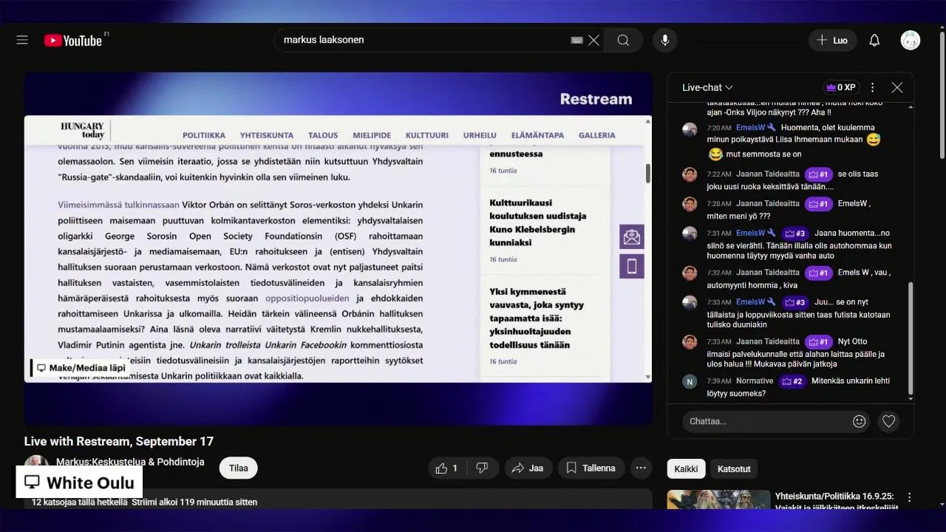The width and height of the screenshot is (946, 532).
Task: Click the White Oulu overlay label
Action: coord(80,482)
